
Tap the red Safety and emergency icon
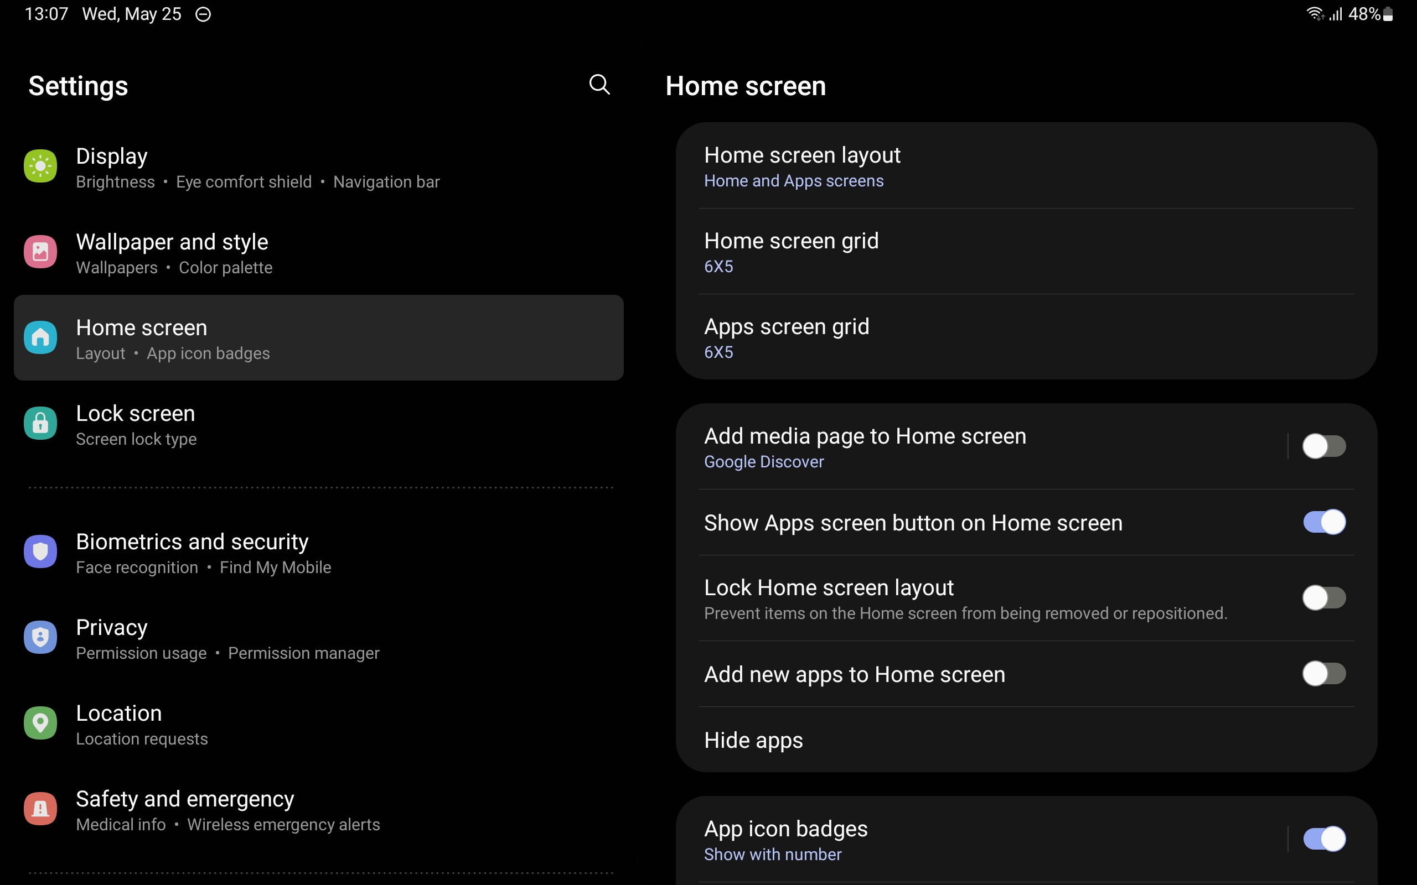(40, 808)
